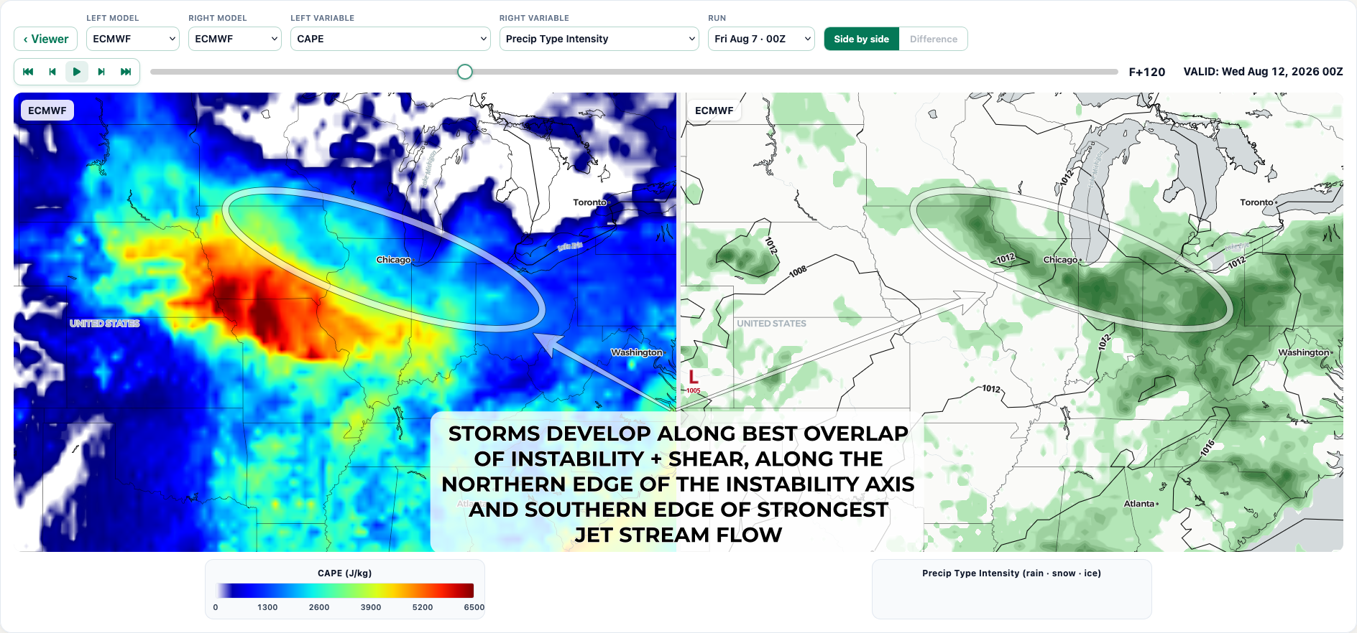Click the CAPE (J/kg) legend title
This screenshot has width=1357, height=633.
[345, 573]
